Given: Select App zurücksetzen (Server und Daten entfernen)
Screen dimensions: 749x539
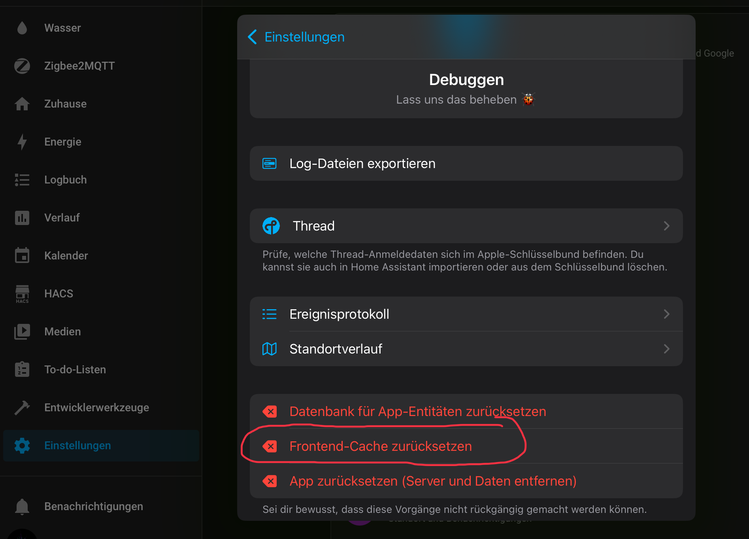Looking at the screenshot, I should point(466,481).
